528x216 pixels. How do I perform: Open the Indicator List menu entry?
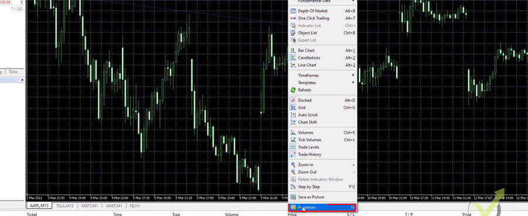click(x=323, y=26)
